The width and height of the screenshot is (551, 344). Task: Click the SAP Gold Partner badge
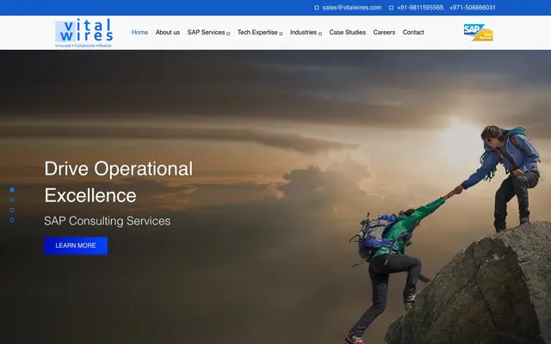[x=478, y=33]
